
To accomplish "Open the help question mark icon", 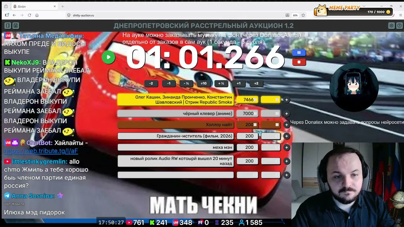I will pos(399,26).
